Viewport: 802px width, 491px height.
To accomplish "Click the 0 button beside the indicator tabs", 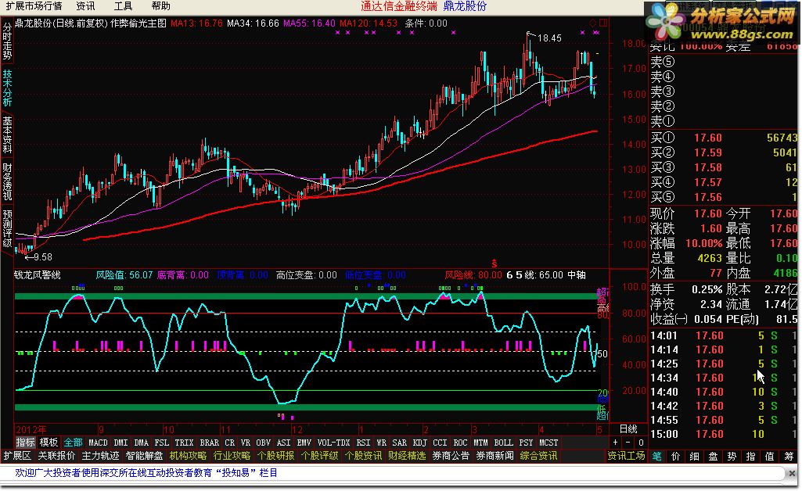I will (640, 443).
